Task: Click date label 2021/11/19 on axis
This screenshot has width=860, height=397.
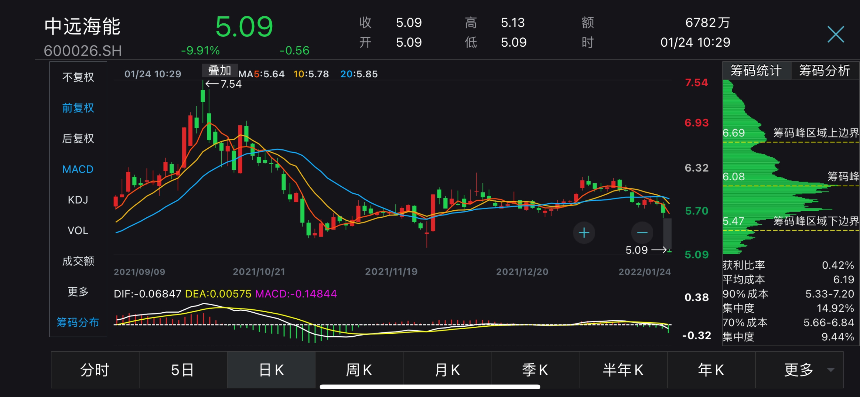Action: tap(391, 272)
